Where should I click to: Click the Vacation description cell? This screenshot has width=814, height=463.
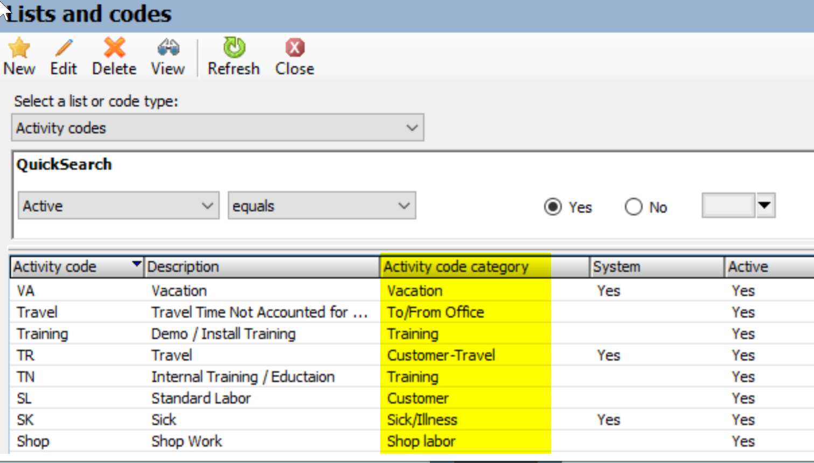[179, 290]
